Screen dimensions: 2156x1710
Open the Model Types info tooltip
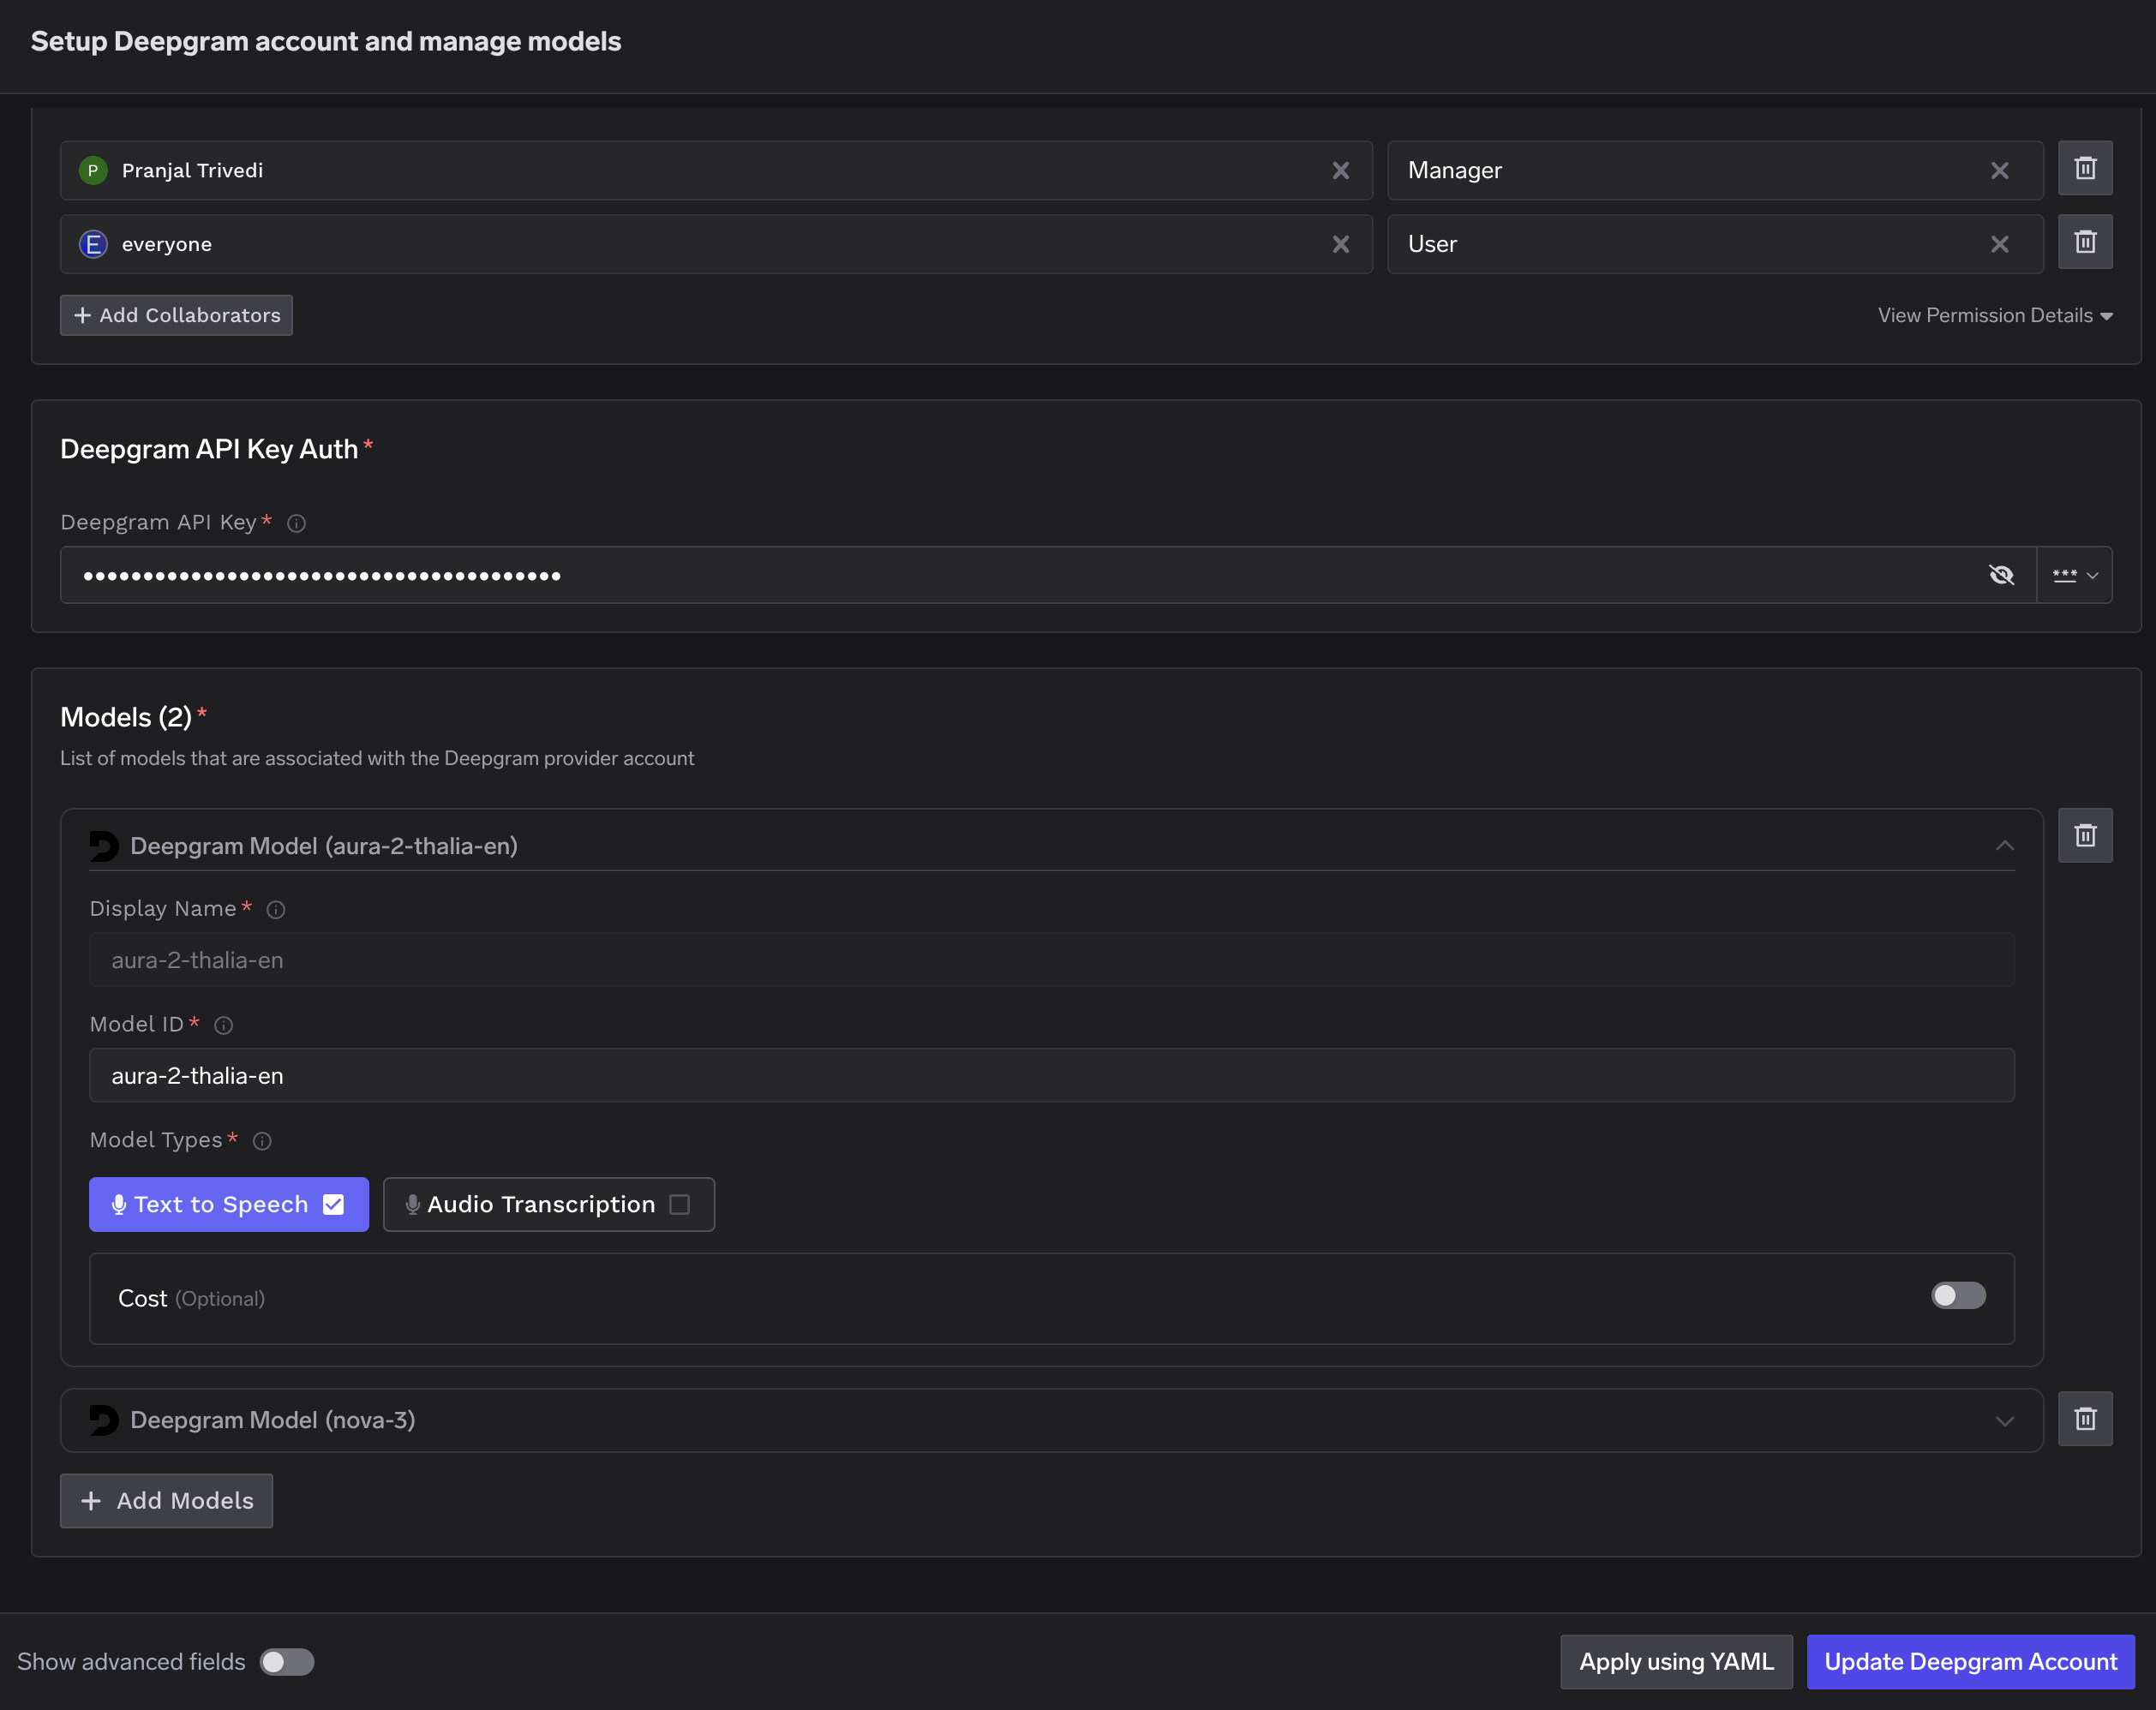click(x=262, y=1141)
